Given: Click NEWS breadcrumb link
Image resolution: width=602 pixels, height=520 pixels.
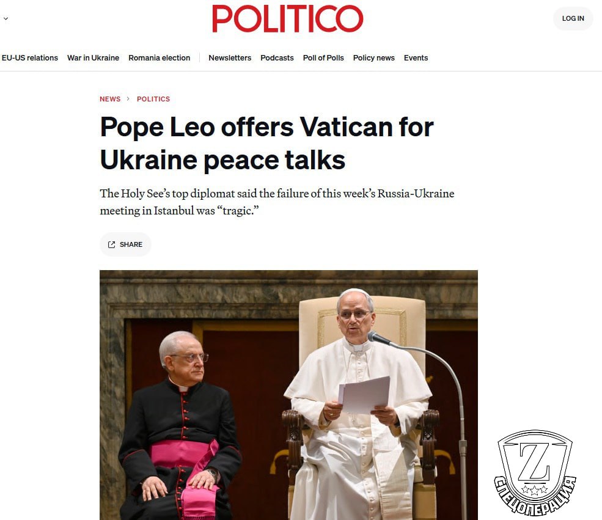Looking at the screenshot, I should click(110, 99).
